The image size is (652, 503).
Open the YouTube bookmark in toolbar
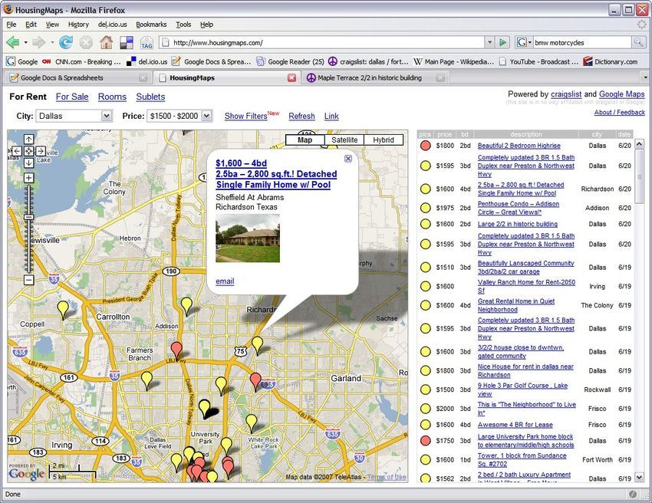[x=538, y=61]
